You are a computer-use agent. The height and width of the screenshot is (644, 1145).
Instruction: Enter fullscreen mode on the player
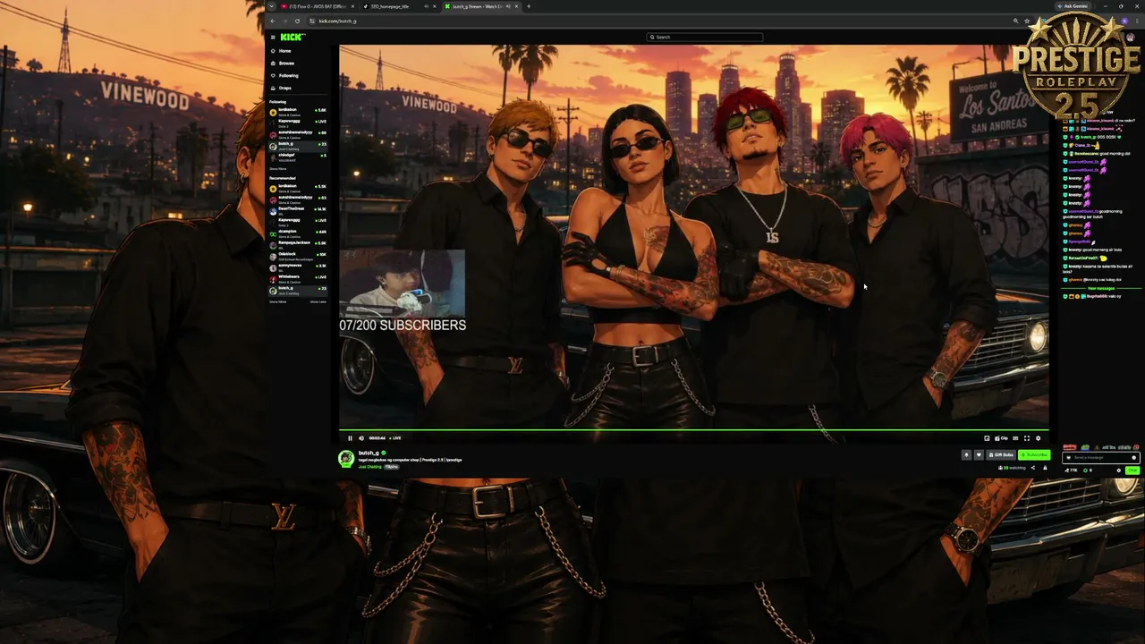coord(1027,438)
